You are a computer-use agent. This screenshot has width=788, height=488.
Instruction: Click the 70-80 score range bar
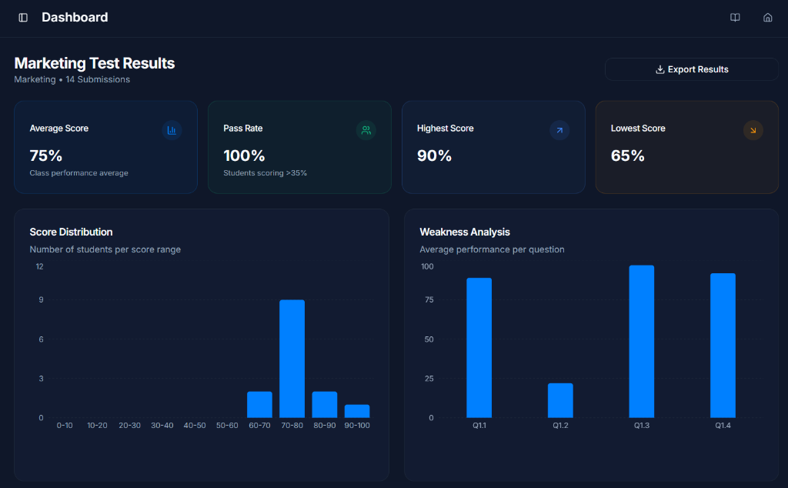point(292,359)
